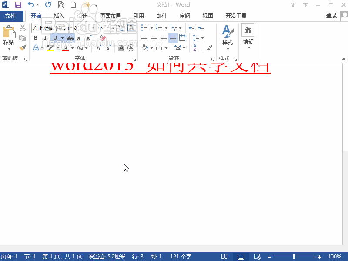Adjust the zoom slider handle
Image resolution: width=348 pixels, height=261 pixels.
[294, 257]
